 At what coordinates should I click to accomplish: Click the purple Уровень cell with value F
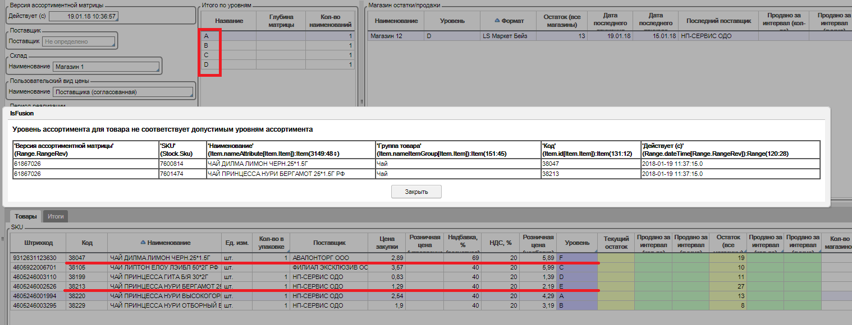pyautogui.click(x=577, y=258)
